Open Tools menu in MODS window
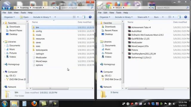This screenshot has width=191, height=107. (119, 12)
